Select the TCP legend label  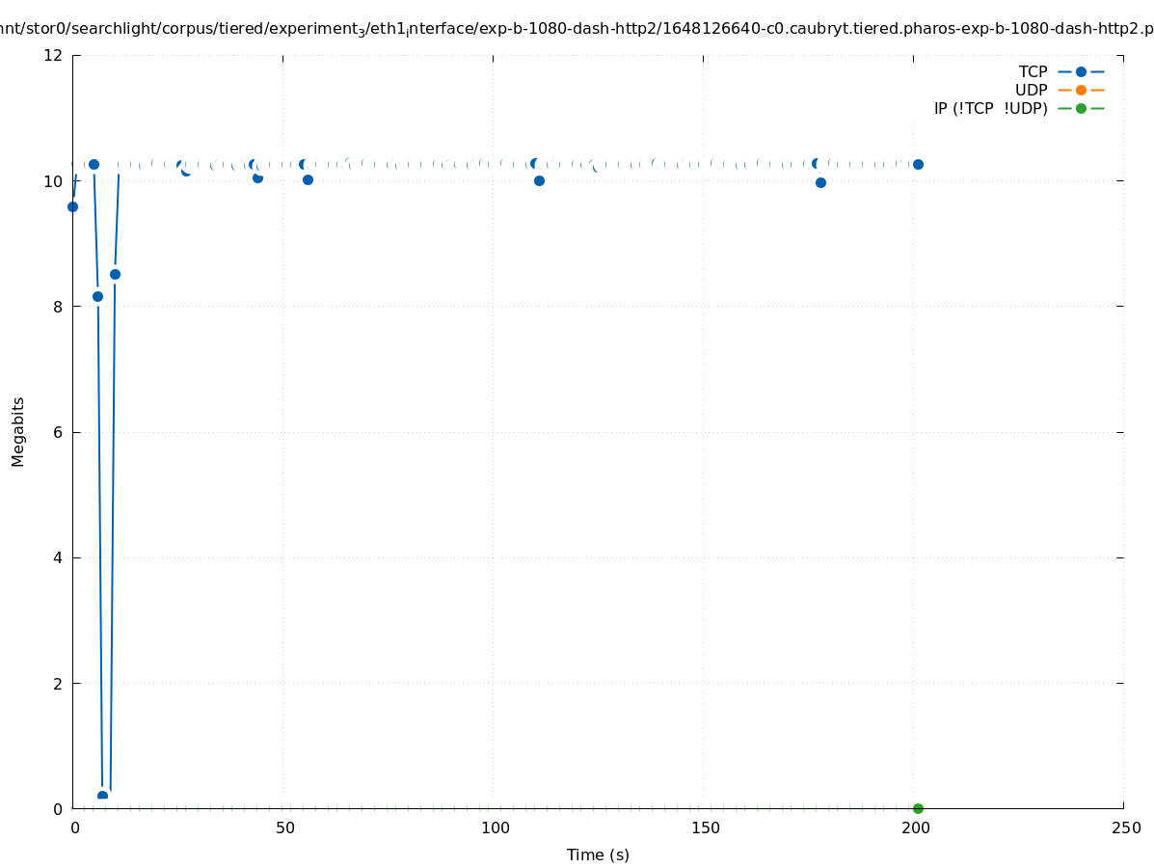(x=1033, y=71)
